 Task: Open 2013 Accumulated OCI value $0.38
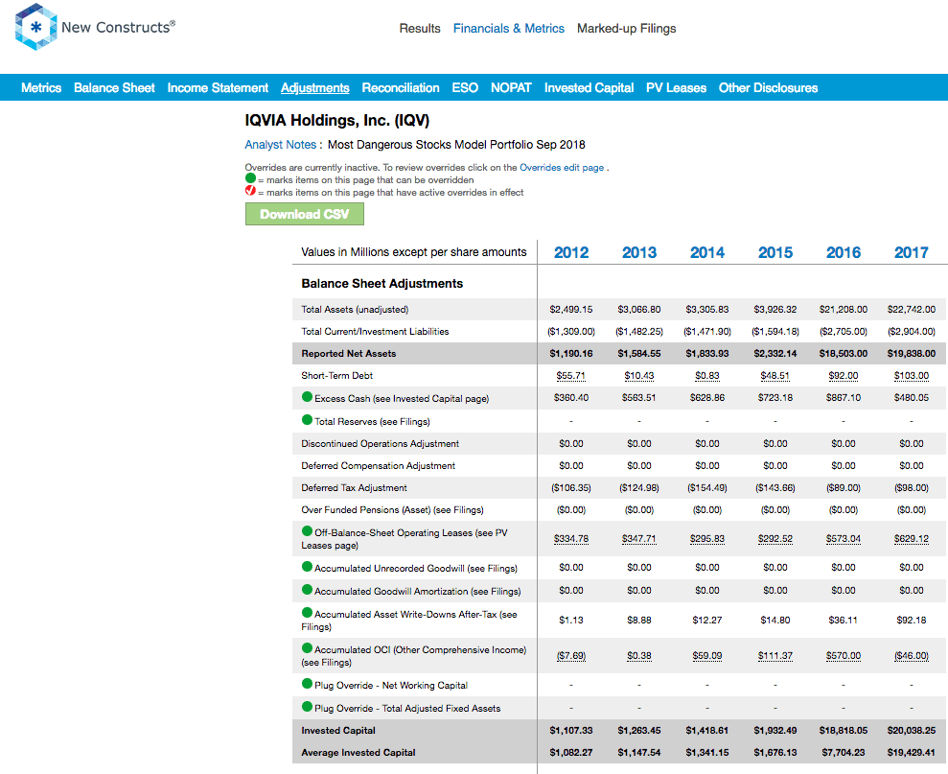[x=639, y=655]
